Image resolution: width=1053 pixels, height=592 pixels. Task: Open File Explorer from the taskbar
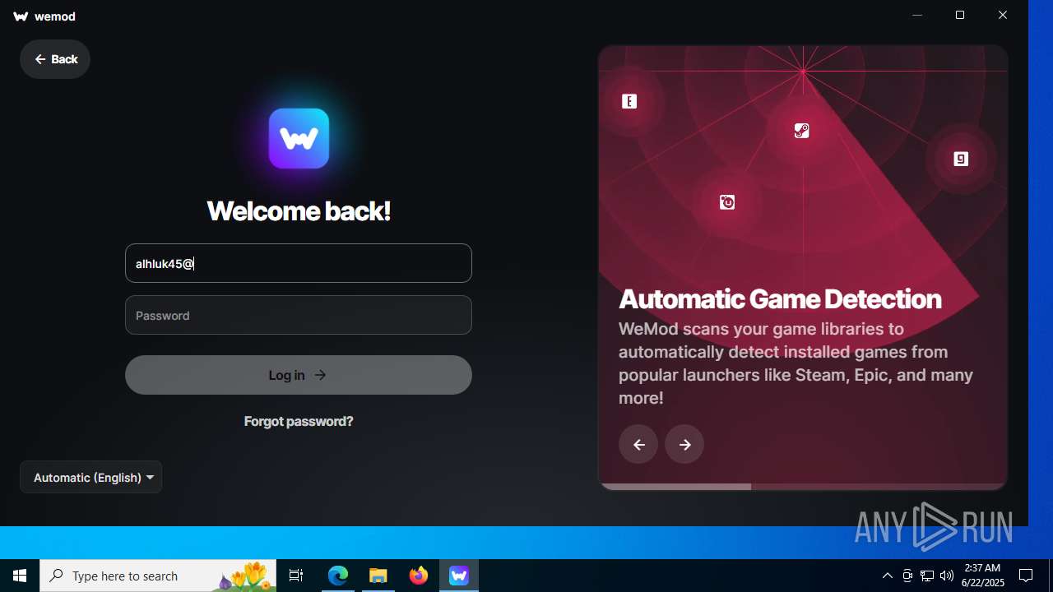pyautogui.click(x=378, y=576)
